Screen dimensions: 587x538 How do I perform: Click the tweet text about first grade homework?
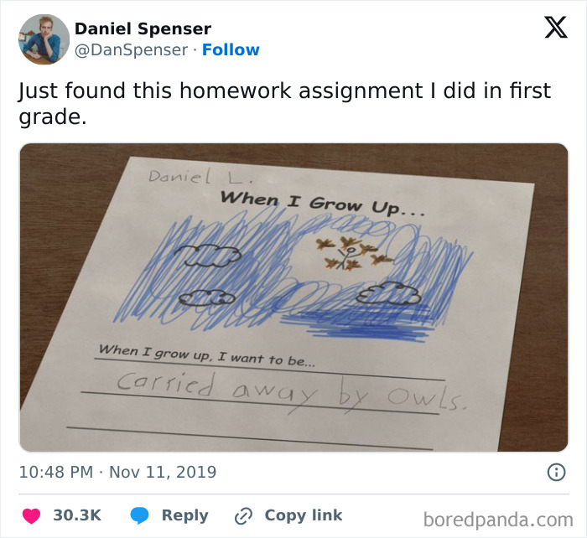click(284, 103)
